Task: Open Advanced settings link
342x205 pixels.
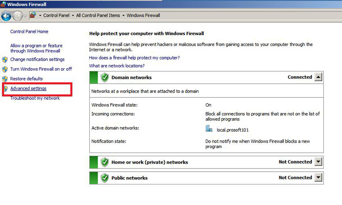Action: point(28,88)
